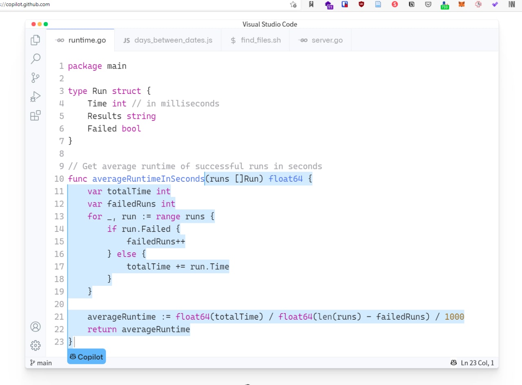Screen dimensions: 522x385
Task: Open the Run and Debug icon
Action: click(35, 97)
